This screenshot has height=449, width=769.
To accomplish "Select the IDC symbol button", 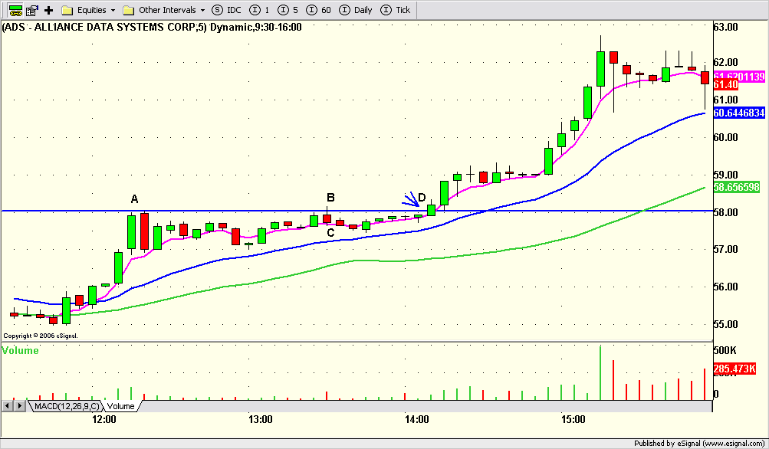I will (227, 10).
